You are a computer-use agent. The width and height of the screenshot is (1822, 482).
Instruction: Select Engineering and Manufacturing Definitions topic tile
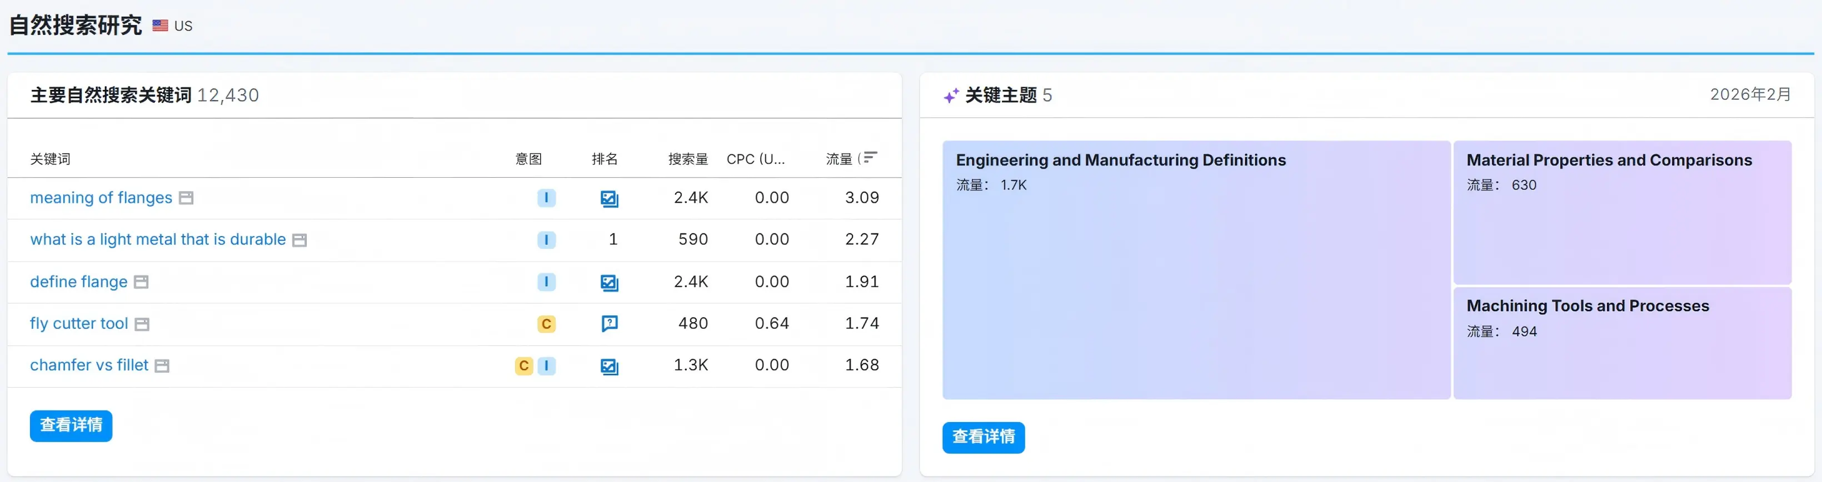pos(1196,269)
